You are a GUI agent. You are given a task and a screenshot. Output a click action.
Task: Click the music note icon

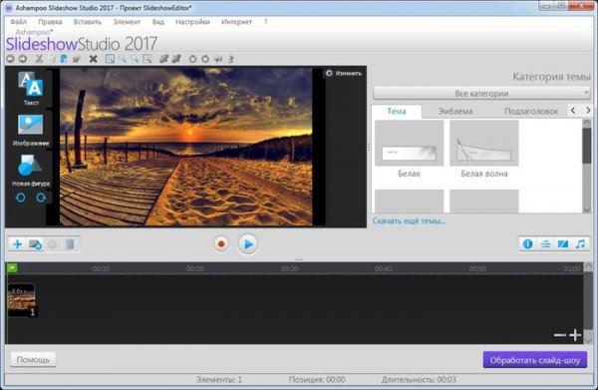point(580,243)
